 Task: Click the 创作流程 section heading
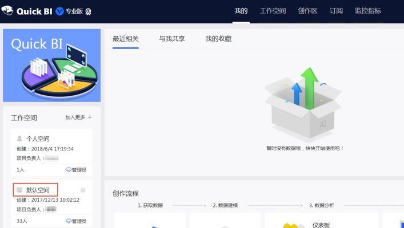pyautogui.click(x=126, y=194)
